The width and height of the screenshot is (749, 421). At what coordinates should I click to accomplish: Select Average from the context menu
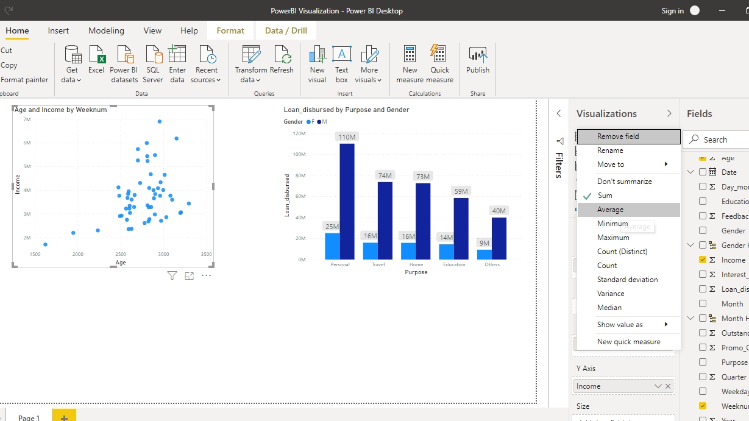tap(611, 210)
